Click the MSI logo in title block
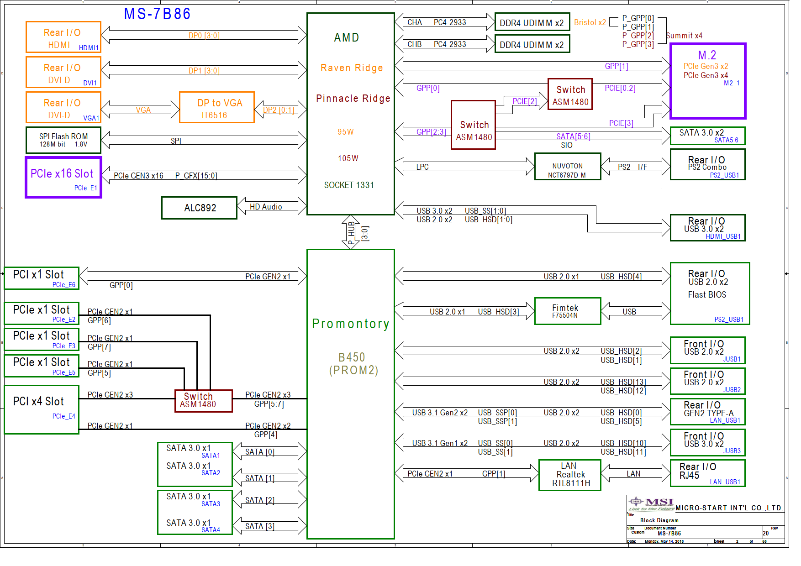 coord(652,503)
